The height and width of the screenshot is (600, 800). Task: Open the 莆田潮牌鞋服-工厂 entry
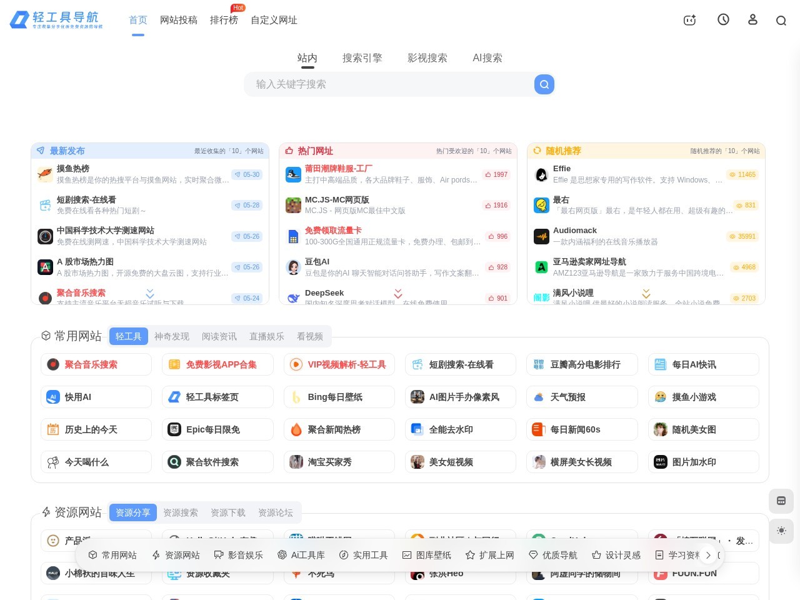398,174
